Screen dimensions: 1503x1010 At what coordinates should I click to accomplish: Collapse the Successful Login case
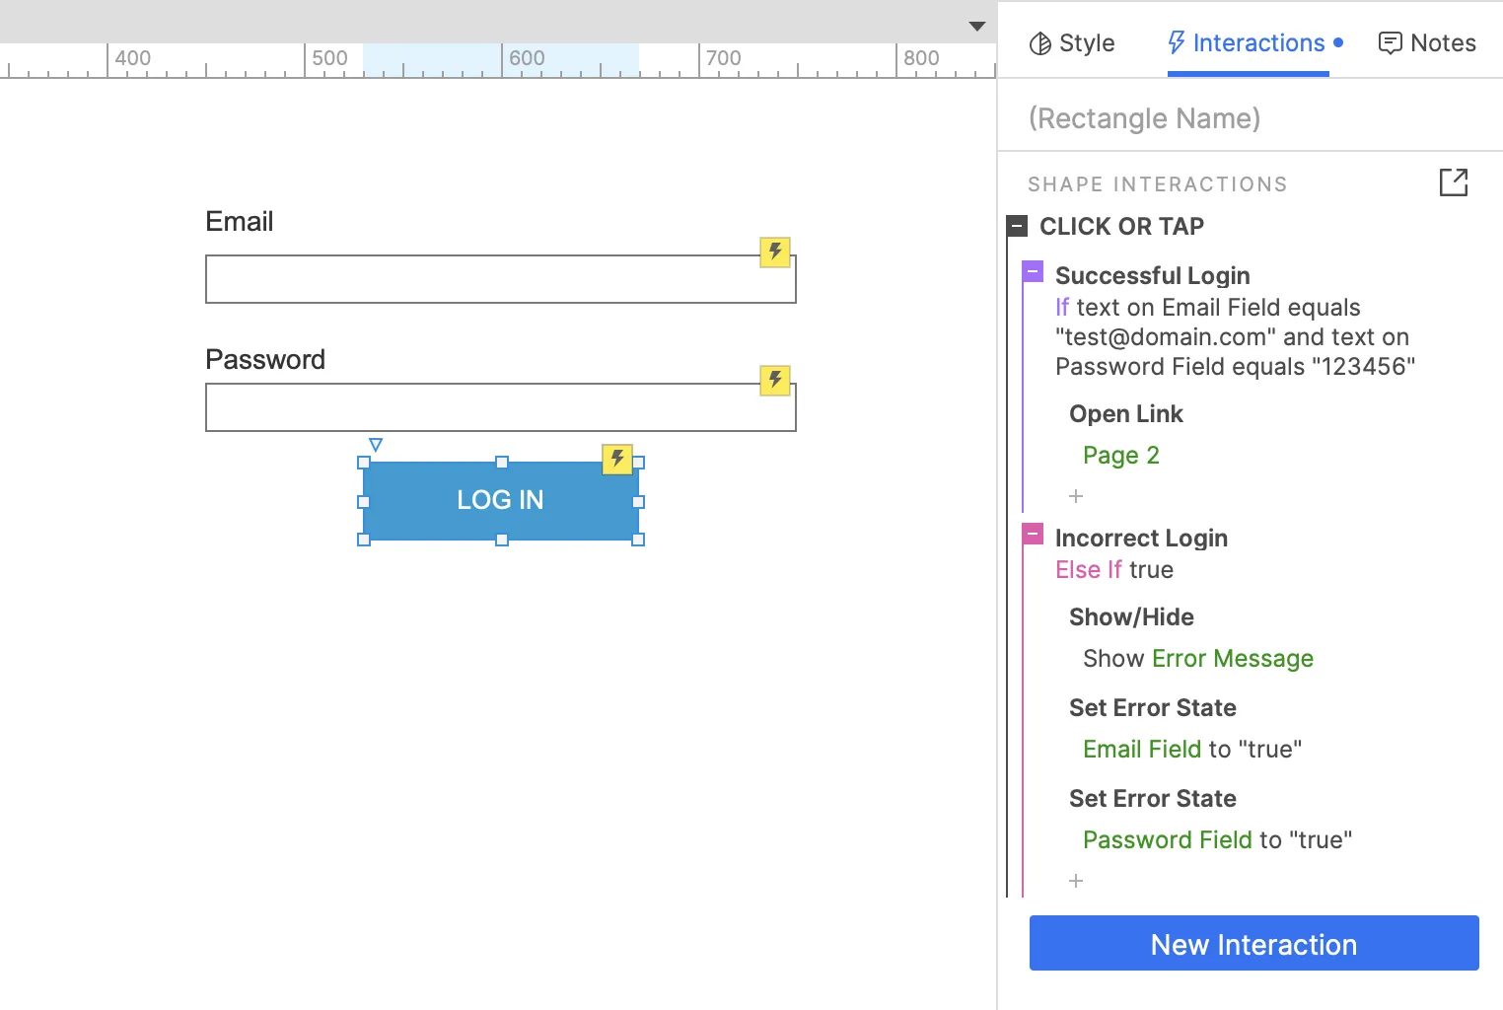pos(1033,272)
